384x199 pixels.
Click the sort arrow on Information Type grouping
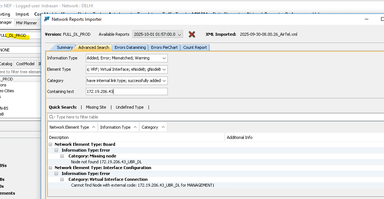pyautogui.click(x=135, y=127)
